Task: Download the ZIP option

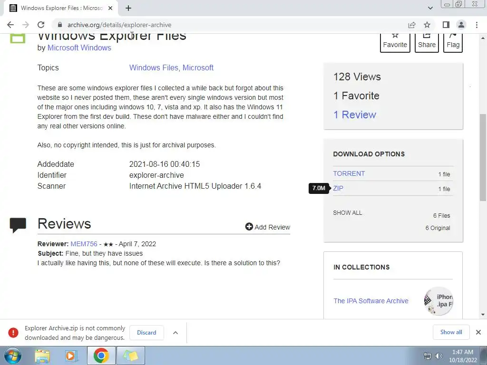Action: point(338,188)
